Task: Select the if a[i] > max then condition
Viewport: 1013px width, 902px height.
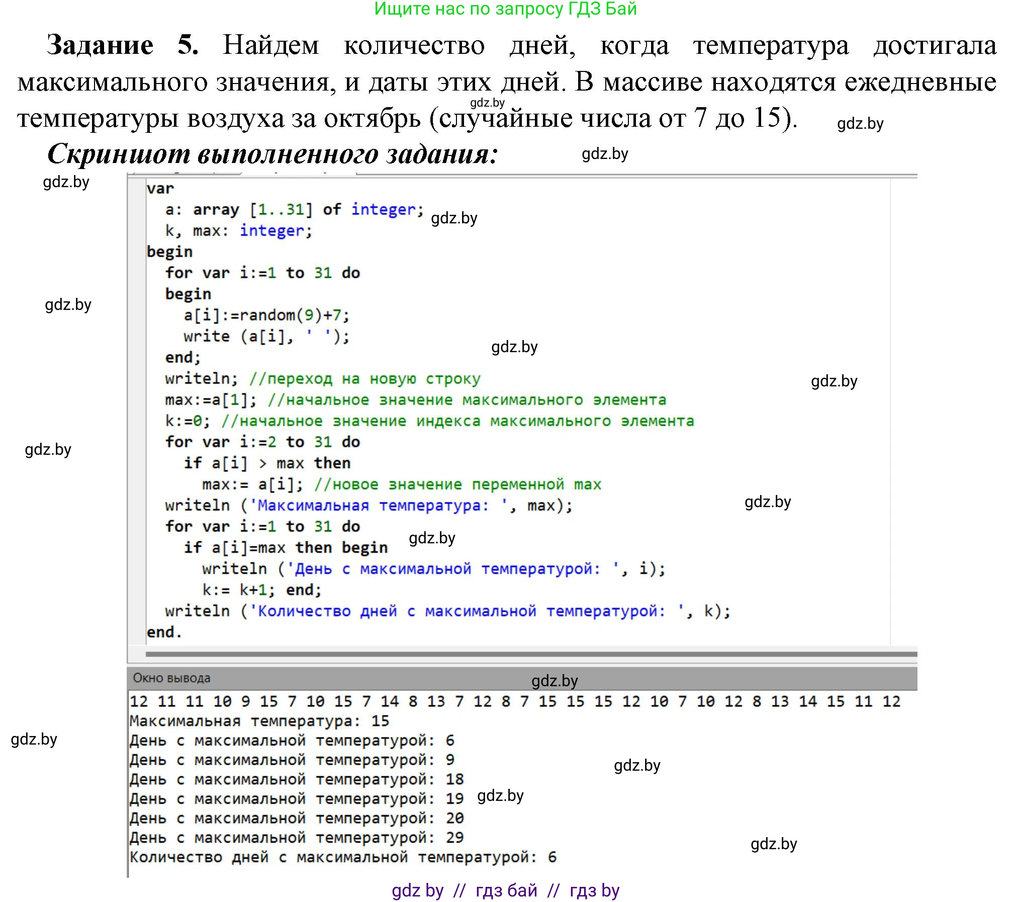Action: tap(266, 463)
